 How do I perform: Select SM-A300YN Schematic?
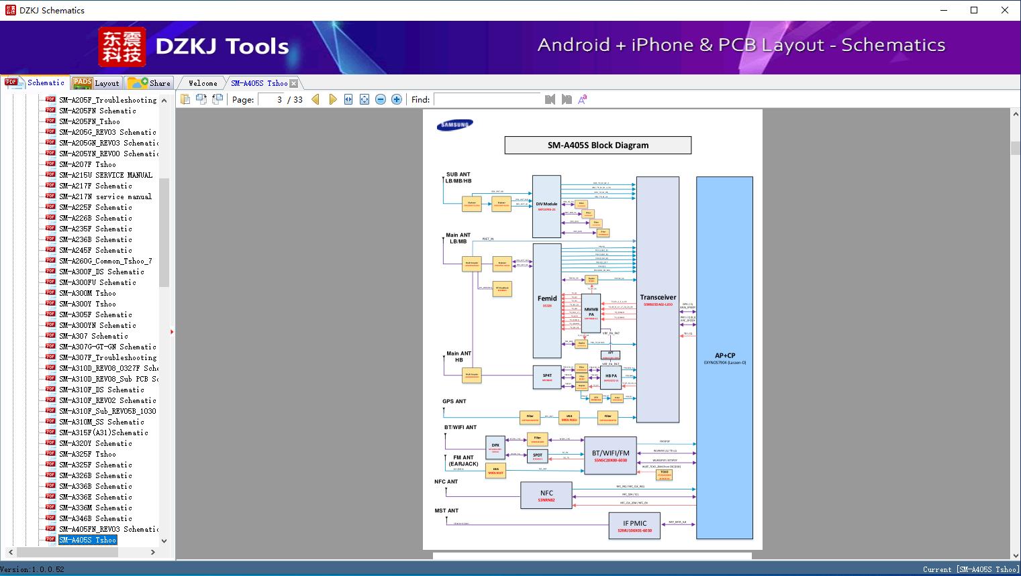(97, 325)
